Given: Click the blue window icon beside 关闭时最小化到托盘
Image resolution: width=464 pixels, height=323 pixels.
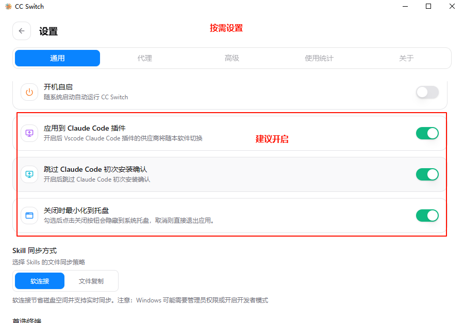Looking at the screenshot, I should click(x=29, y=216).
